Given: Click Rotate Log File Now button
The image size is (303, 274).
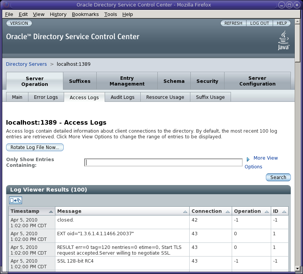Looking at the screenshot, I should tap(35, 147).
